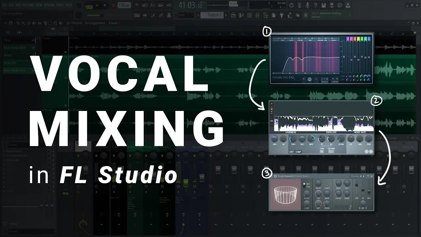Toggle the TEMPO button in Reeverb 2
The image size is (421, 237).
327,185
